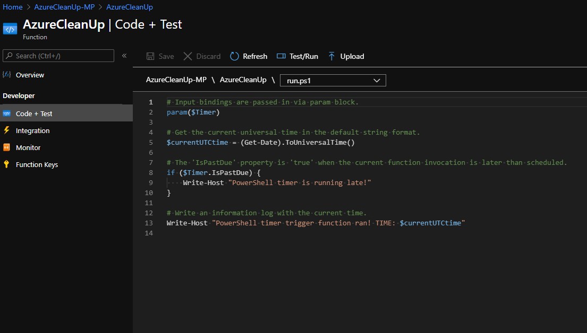Click the if ($Timer.IsPastDue) code line
This screenshot has height=333, width=587.
coord(214,173)
